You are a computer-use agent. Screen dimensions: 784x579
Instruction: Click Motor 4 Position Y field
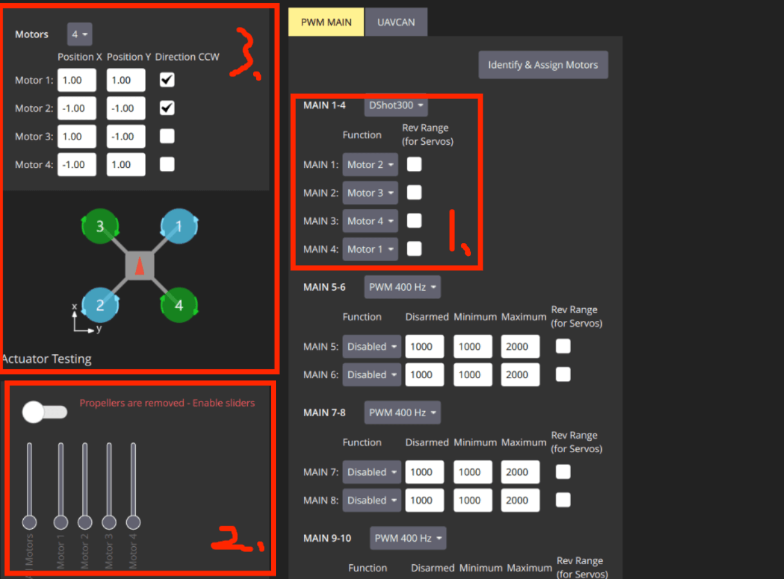(x=126, y=165)
